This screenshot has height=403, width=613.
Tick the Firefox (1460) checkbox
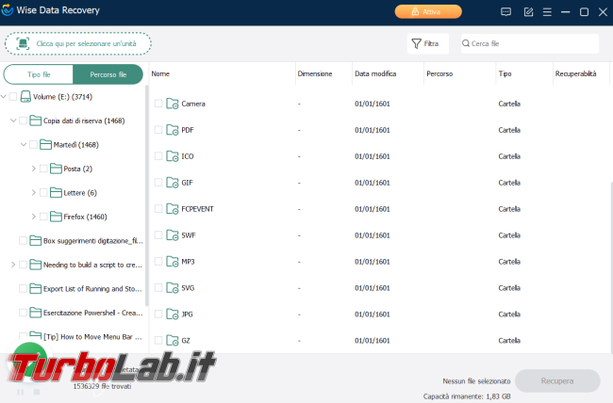point(43,217)
